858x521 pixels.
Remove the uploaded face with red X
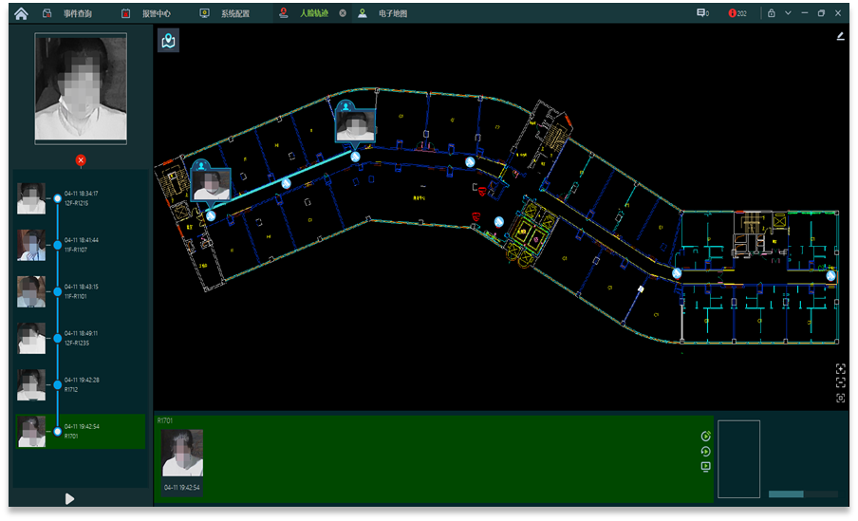pos(81,160)
